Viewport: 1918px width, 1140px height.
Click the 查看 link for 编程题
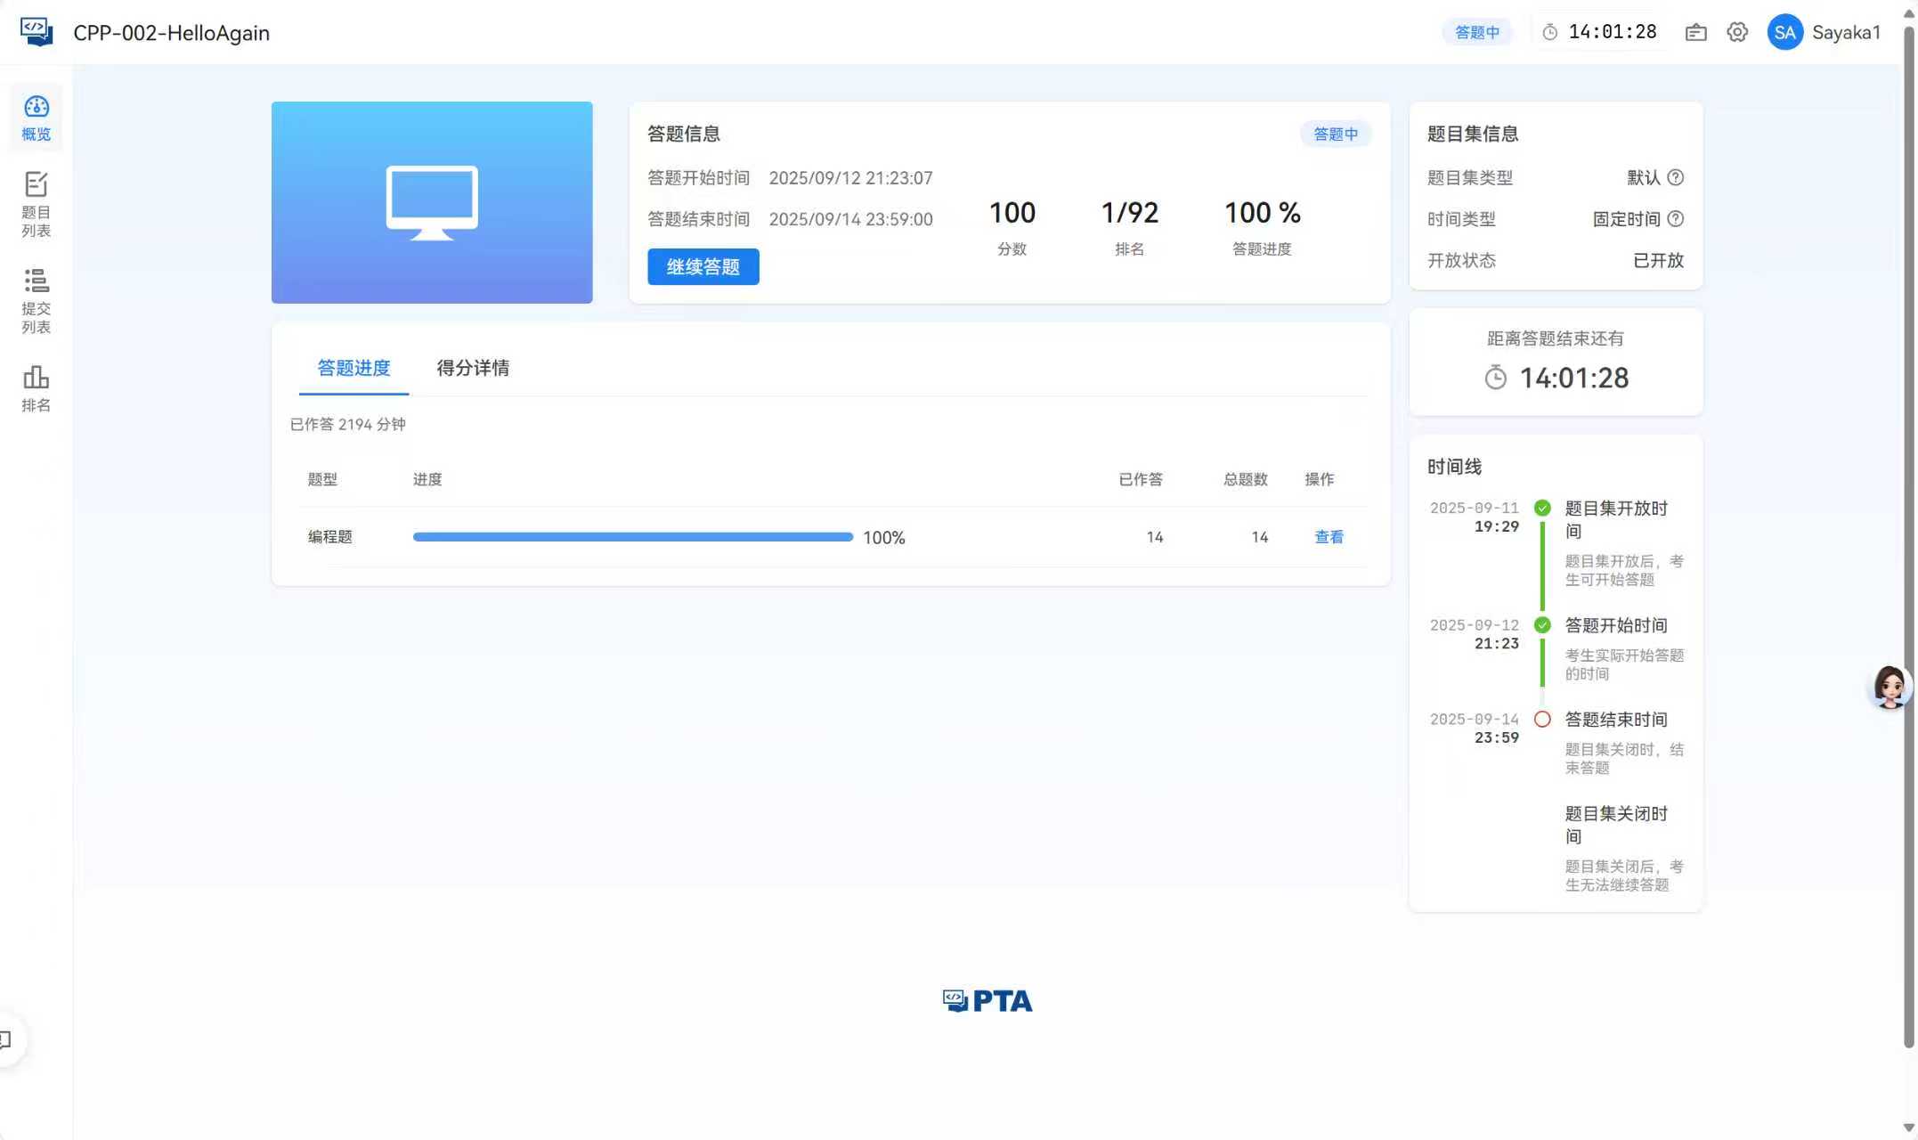[x=1329, y=537]
